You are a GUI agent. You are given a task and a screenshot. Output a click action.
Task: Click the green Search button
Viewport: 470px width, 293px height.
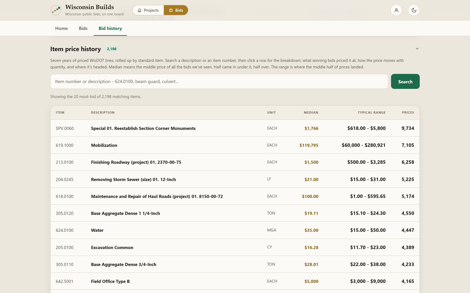pos(405,81)
